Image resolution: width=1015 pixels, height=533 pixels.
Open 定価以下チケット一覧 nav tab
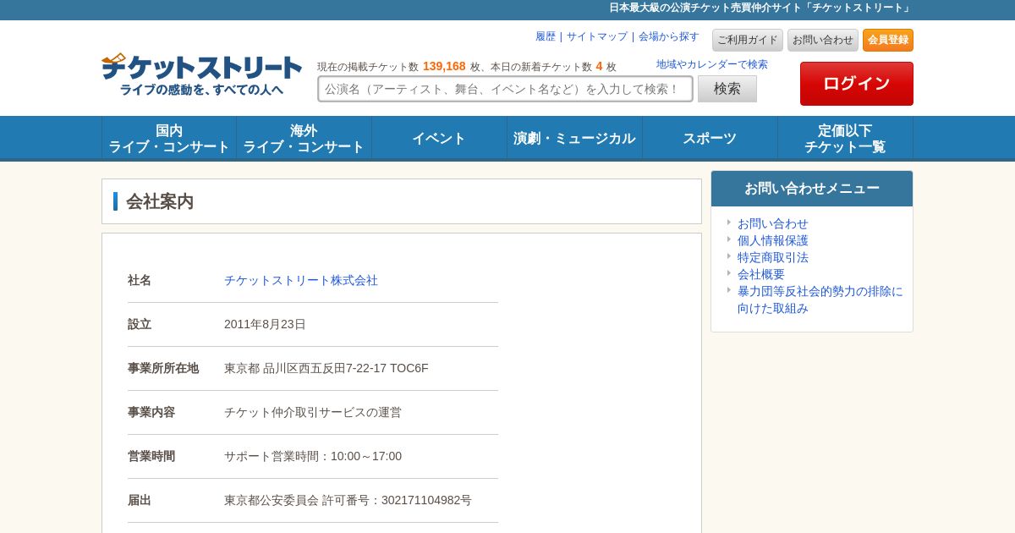(x=845, y=138)
